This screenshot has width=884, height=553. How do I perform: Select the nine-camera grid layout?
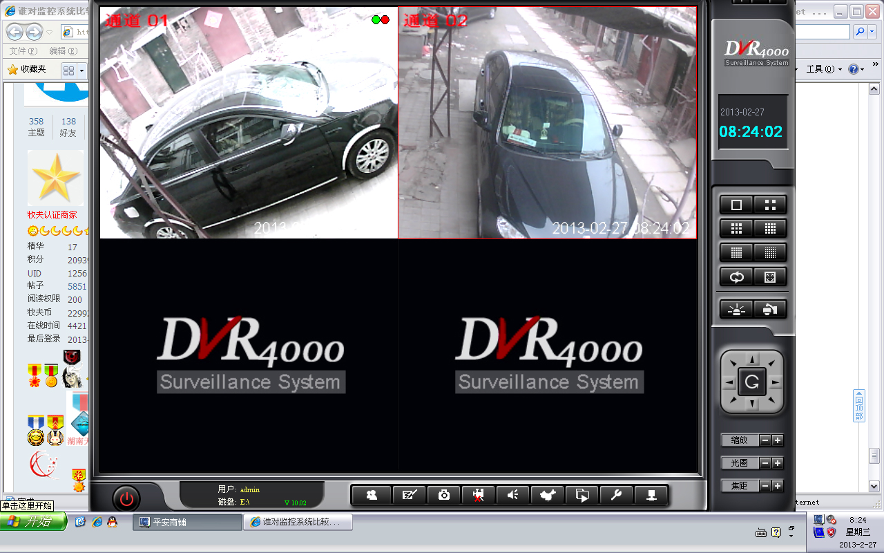click(x=736, y=229)
